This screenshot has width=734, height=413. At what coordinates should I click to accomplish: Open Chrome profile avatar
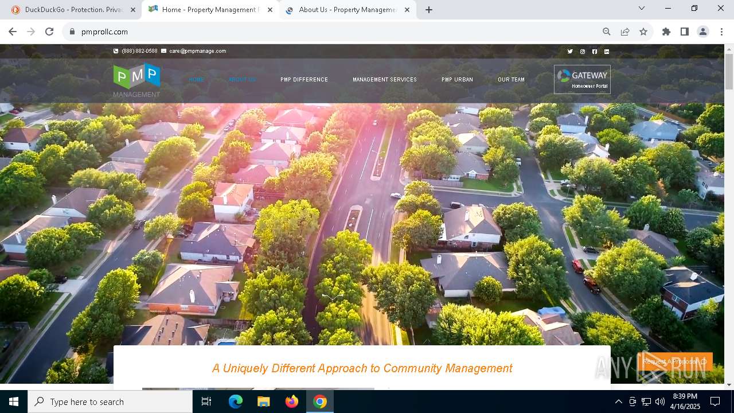pyautogui.click(x=703, y=32)
